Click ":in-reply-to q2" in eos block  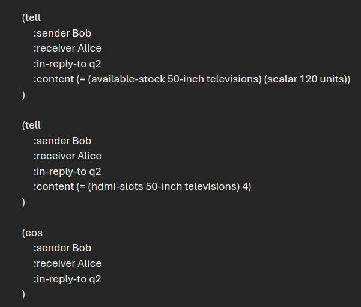pyautogui.click(x=67, y=279)
